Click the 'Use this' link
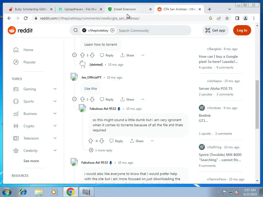The width and height of the screenshot is (263, 197). pos(91,88)
